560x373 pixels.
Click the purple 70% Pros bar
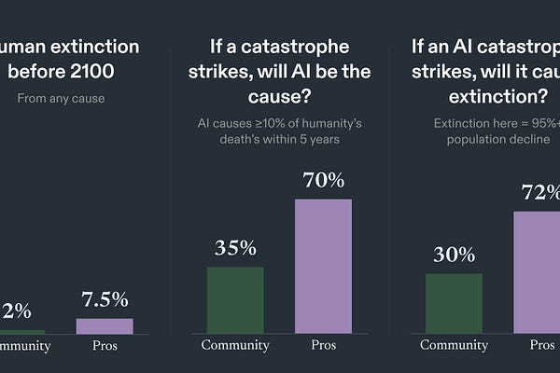click(323, 267)
